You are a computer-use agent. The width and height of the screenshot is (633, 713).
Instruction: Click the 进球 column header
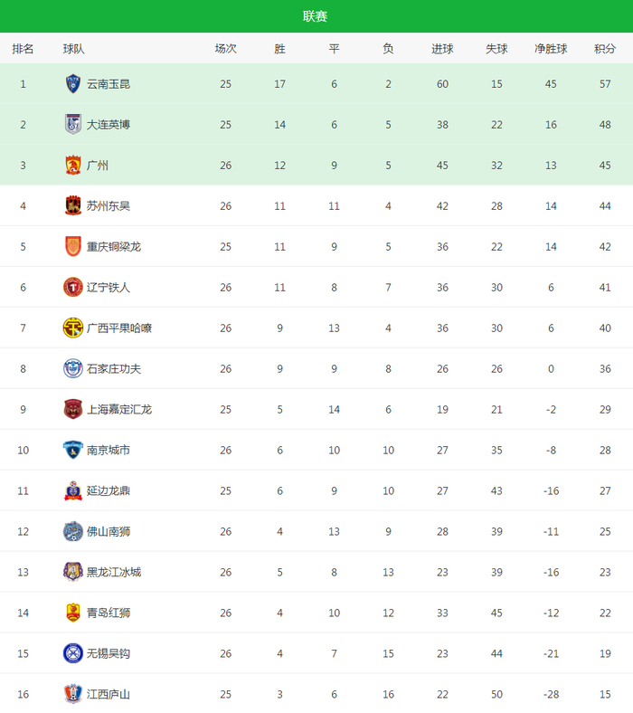pos(442,49)
